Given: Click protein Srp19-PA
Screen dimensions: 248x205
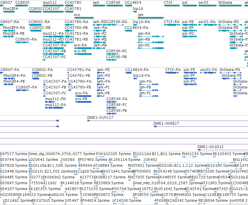Looking at the screenshot, I should point(141,76).
